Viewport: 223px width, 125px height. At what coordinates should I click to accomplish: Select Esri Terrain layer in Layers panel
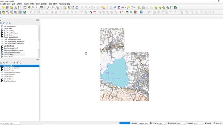[x=8, y=79]
